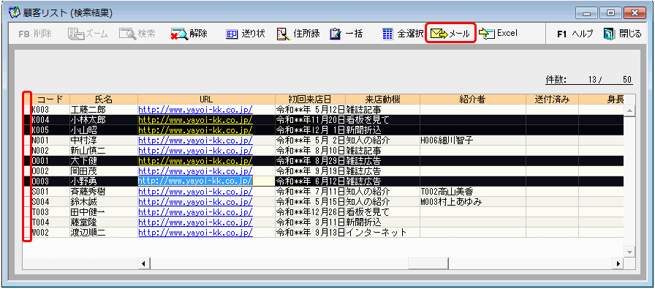Click the 閉じる close toolbar button
655x289 pixels.
622,34
